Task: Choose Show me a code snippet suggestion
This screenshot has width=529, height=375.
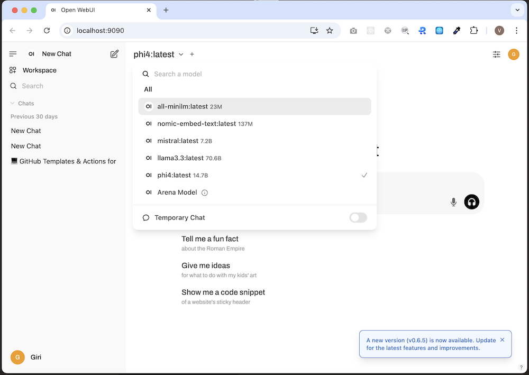Action: [223, 296]
